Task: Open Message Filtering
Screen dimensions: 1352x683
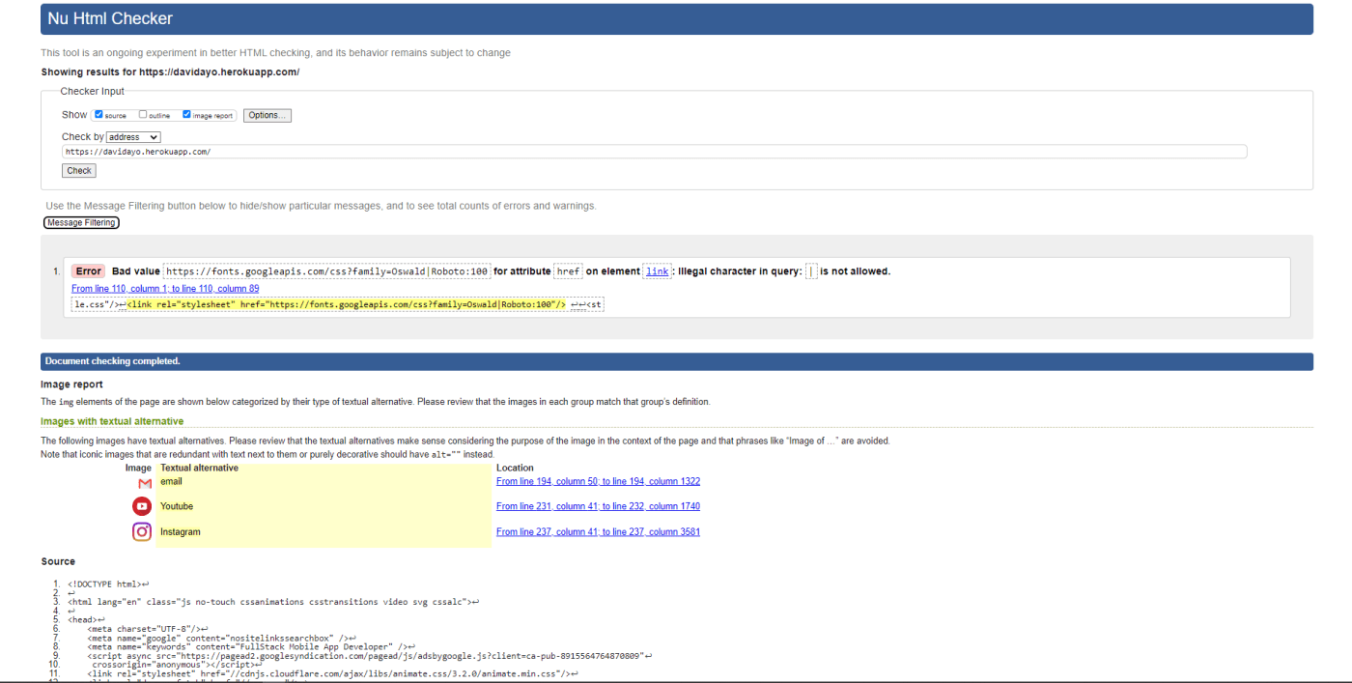Action: 81,222
